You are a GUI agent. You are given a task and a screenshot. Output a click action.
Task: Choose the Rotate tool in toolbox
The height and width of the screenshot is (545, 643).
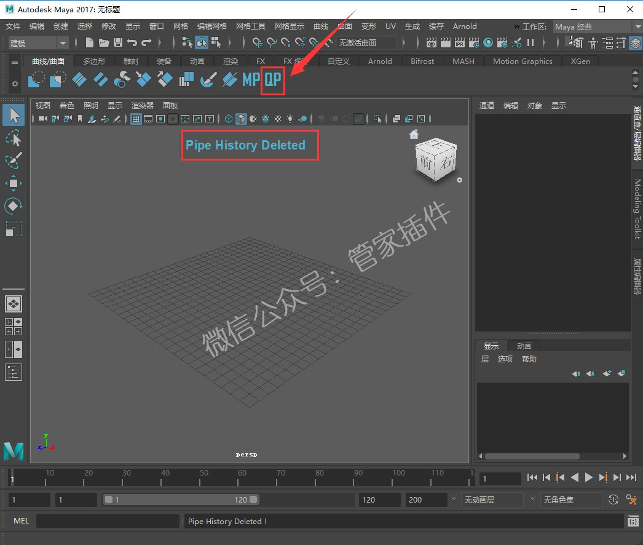[14, 205]
